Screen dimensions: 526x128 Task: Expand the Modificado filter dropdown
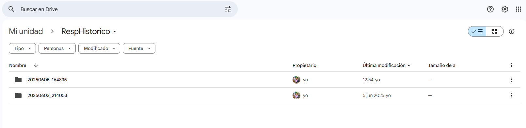coord(99,48)
